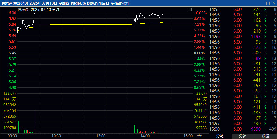This screenshot has width=277, height=139.
Task: Click the 10.09% limit-up label on right axis
Action: click(x=200, y=13)
